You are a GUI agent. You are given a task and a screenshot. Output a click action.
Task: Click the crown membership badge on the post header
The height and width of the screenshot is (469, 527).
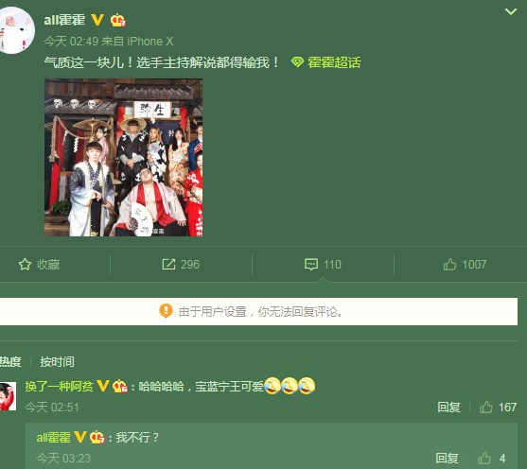118,20
